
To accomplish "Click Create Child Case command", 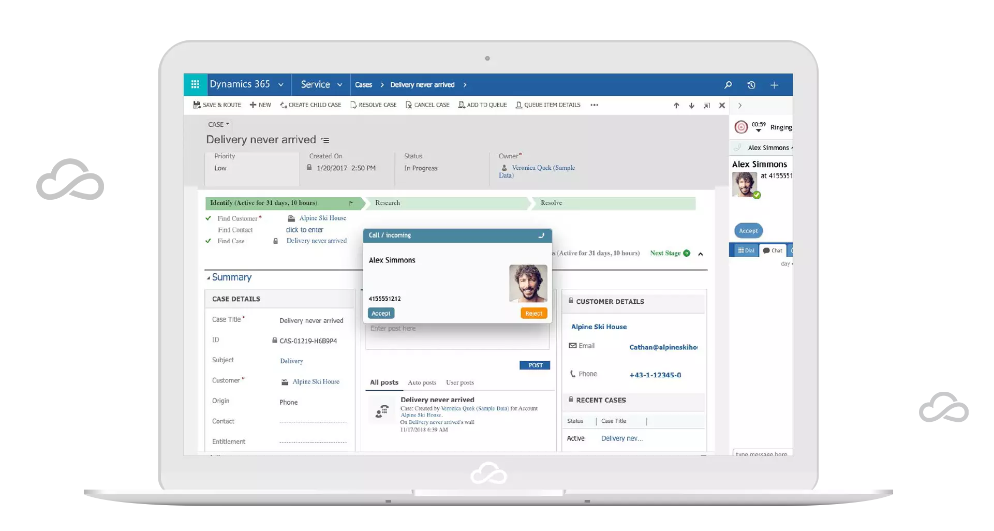I will pyautogui.click(x=310, y=105).
